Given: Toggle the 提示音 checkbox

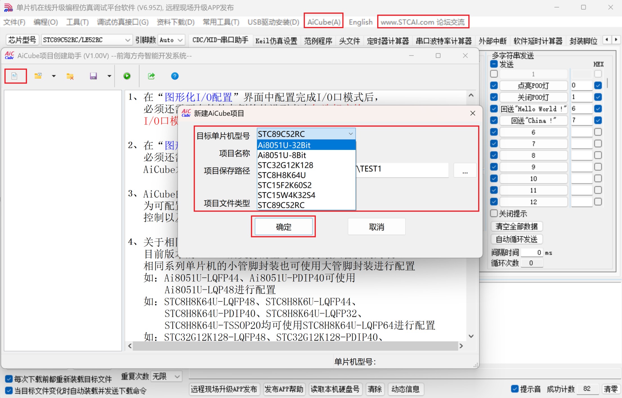Looking at the screenshot, I should click(515, 389).
